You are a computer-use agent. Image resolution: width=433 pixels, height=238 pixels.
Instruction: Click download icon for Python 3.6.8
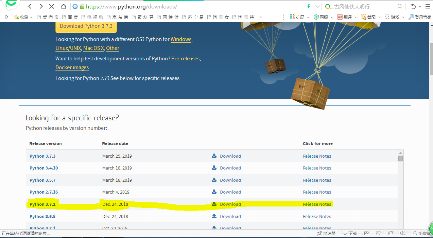click(x=214, y=216)
